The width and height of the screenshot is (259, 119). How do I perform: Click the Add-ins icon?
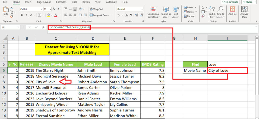click(232, 12)
